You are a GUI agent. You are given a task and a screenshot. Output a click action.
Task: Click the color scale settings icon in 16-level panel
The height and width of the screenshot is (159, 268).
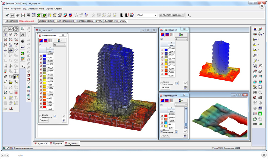[60, 40]
